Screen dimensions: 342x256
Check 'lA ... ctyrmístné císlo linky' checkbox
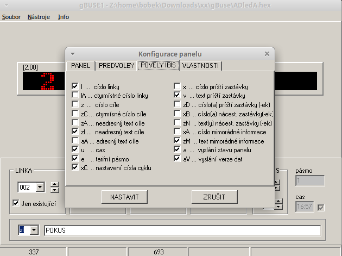click(75, 95)
